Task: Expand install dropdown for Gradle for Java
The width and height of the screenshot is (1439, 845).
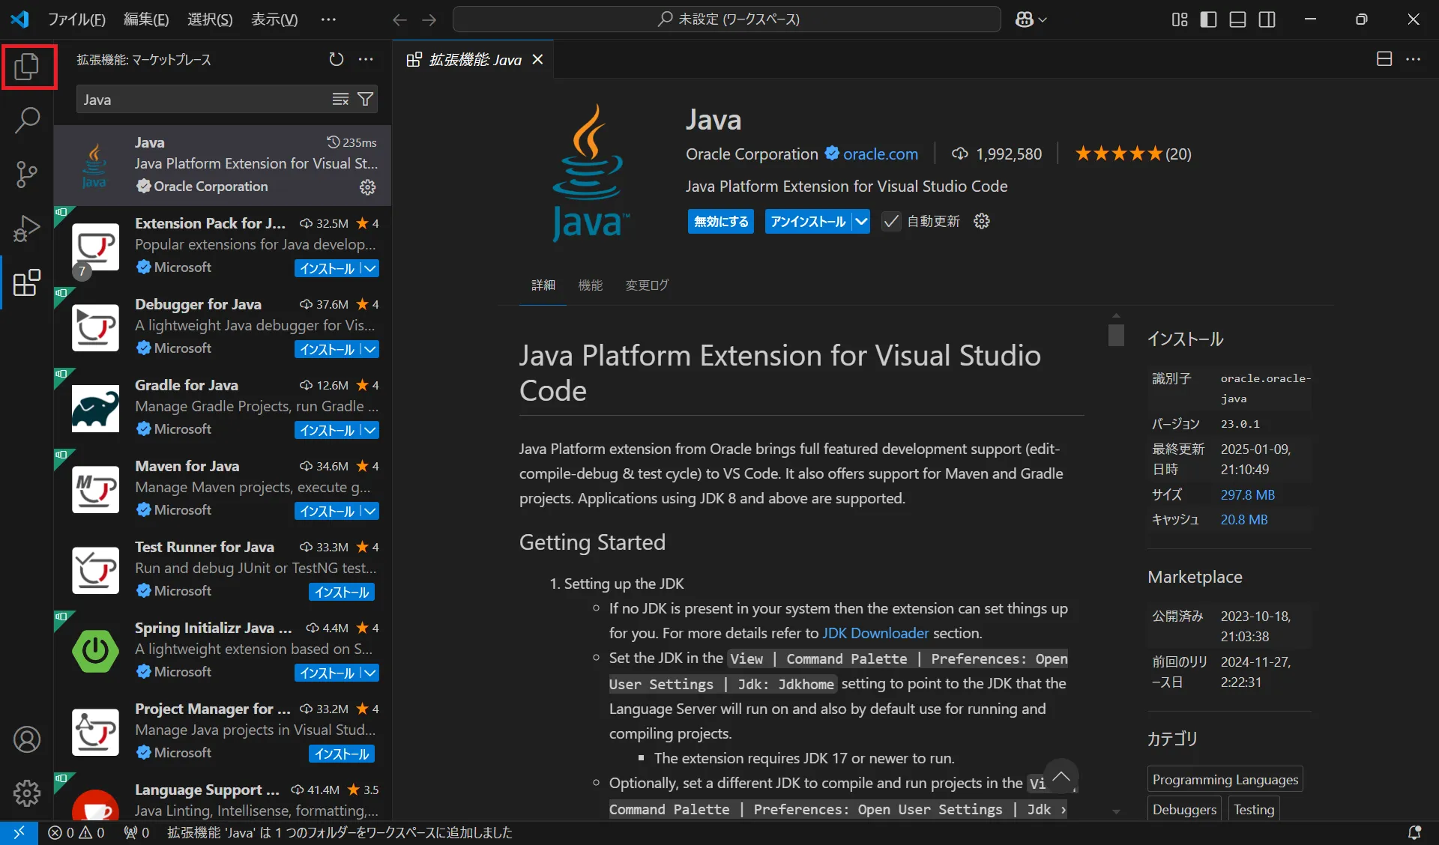Action: [369, 430]
